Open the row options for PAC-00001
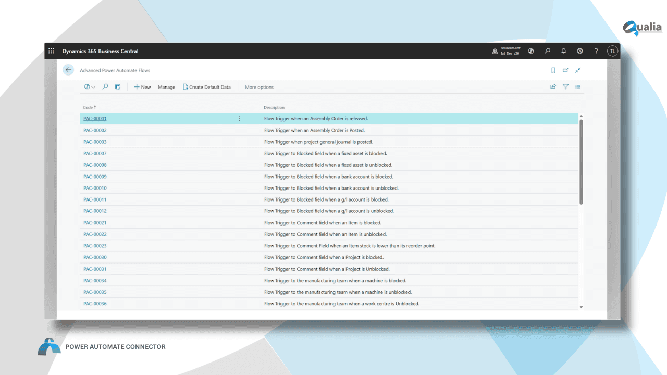 click(x=240, y=119)
